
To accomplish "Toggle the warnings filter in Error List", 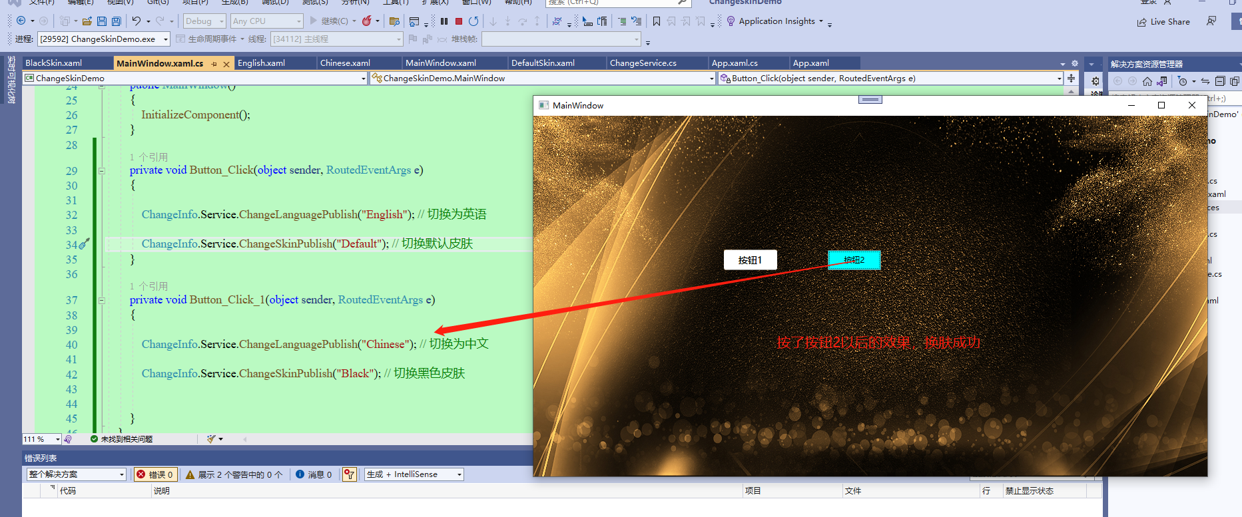I will (234, 474).
